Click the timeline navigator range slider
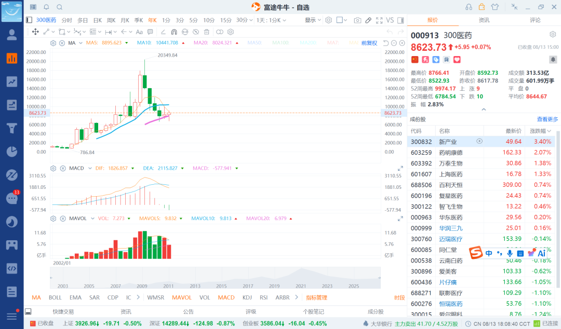 [x=215, y=278]
